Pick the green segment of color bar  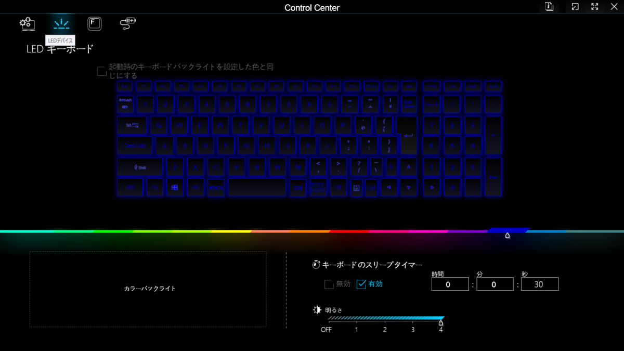click(x=114, y=231)
